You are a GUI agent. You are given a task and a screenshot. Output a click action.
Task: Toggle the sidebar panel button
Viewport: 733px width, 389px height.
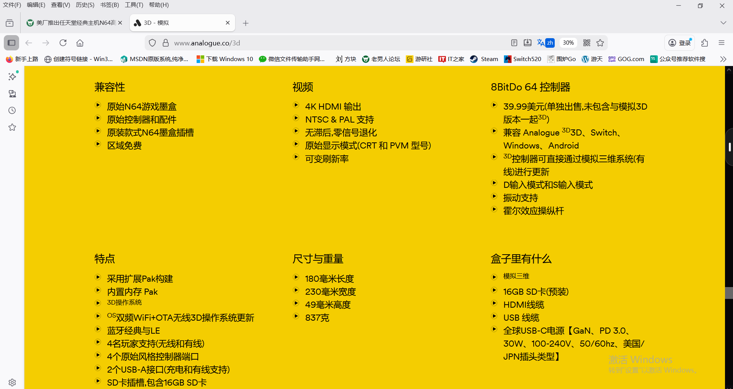pos(11,43)
